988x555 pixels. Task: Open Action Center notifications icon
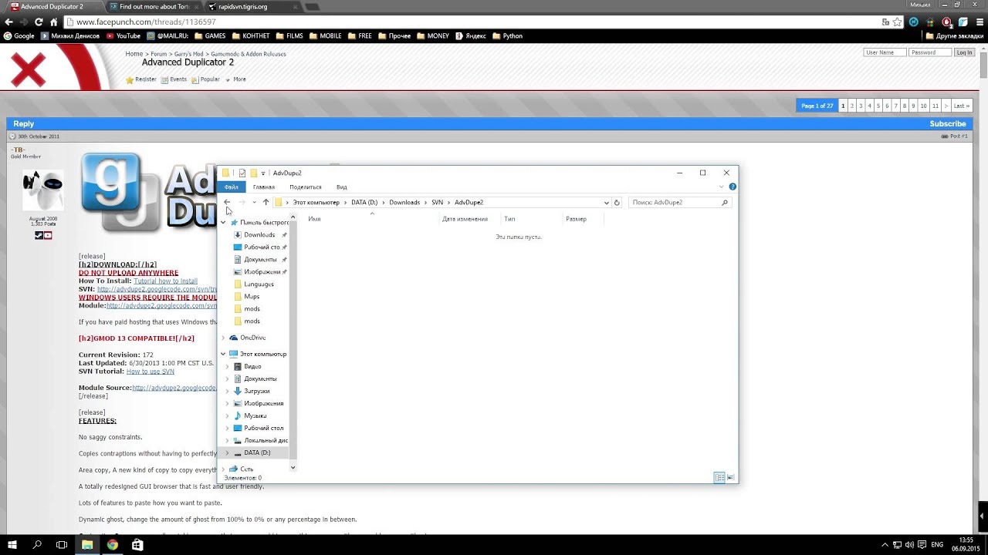[x=923, y=544]
